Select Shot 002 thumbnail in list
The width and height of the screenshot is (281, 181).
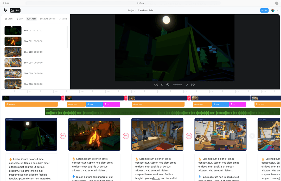(13, 41)
